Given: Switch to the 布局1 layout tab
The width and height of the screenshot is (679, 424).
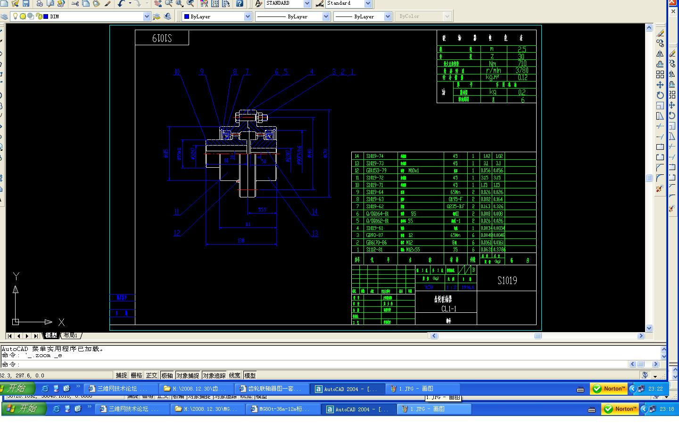Looking at the screenshot, I should (70, 335).
